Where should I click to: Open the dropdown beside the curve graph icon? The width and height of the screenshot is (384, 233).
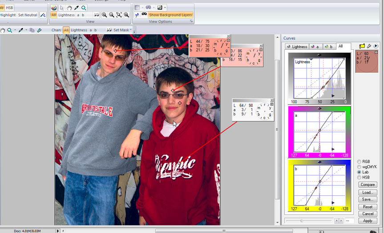click(165, 8)
